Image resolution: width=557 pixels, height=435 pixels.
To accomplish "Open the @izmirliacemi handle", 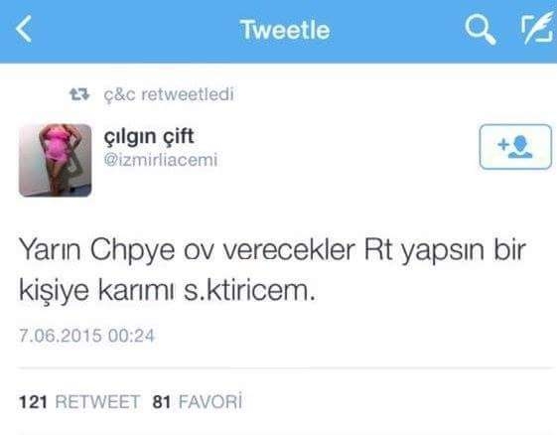I will (161, 160).
